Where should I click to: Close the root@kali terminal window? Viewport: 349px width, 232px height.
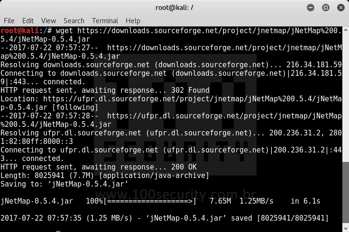[341, 8]
